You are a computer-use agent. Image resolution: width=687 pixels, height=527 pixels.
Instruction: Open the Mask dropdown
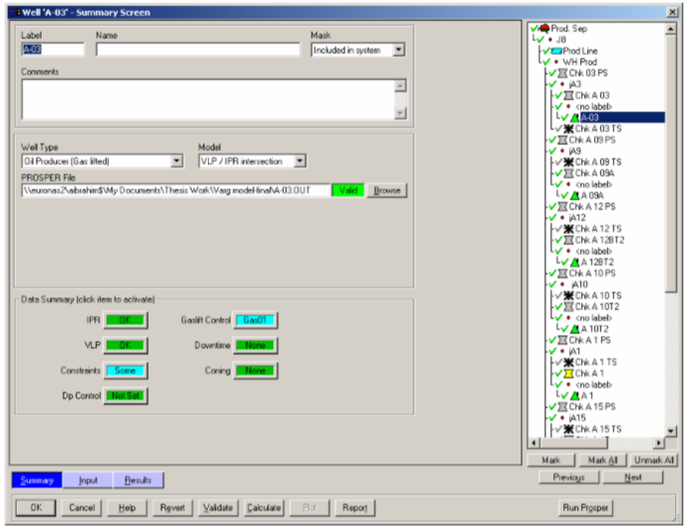tap(398, 50)
